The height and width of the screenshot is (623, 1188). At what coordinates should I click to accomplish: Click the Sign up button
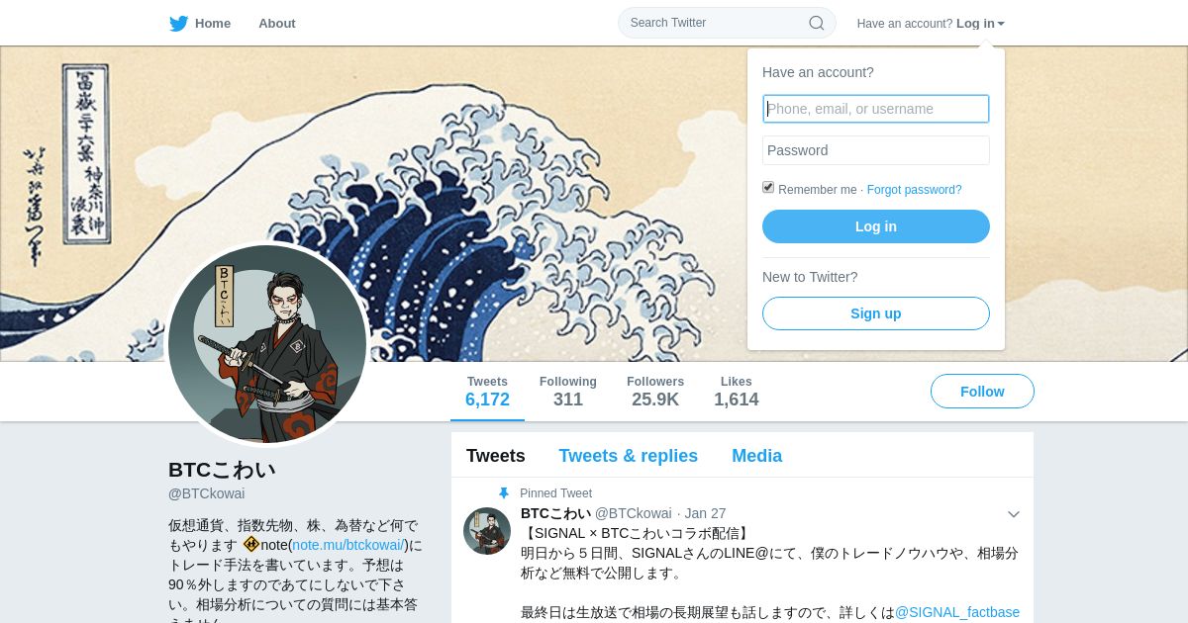point(876,313)
